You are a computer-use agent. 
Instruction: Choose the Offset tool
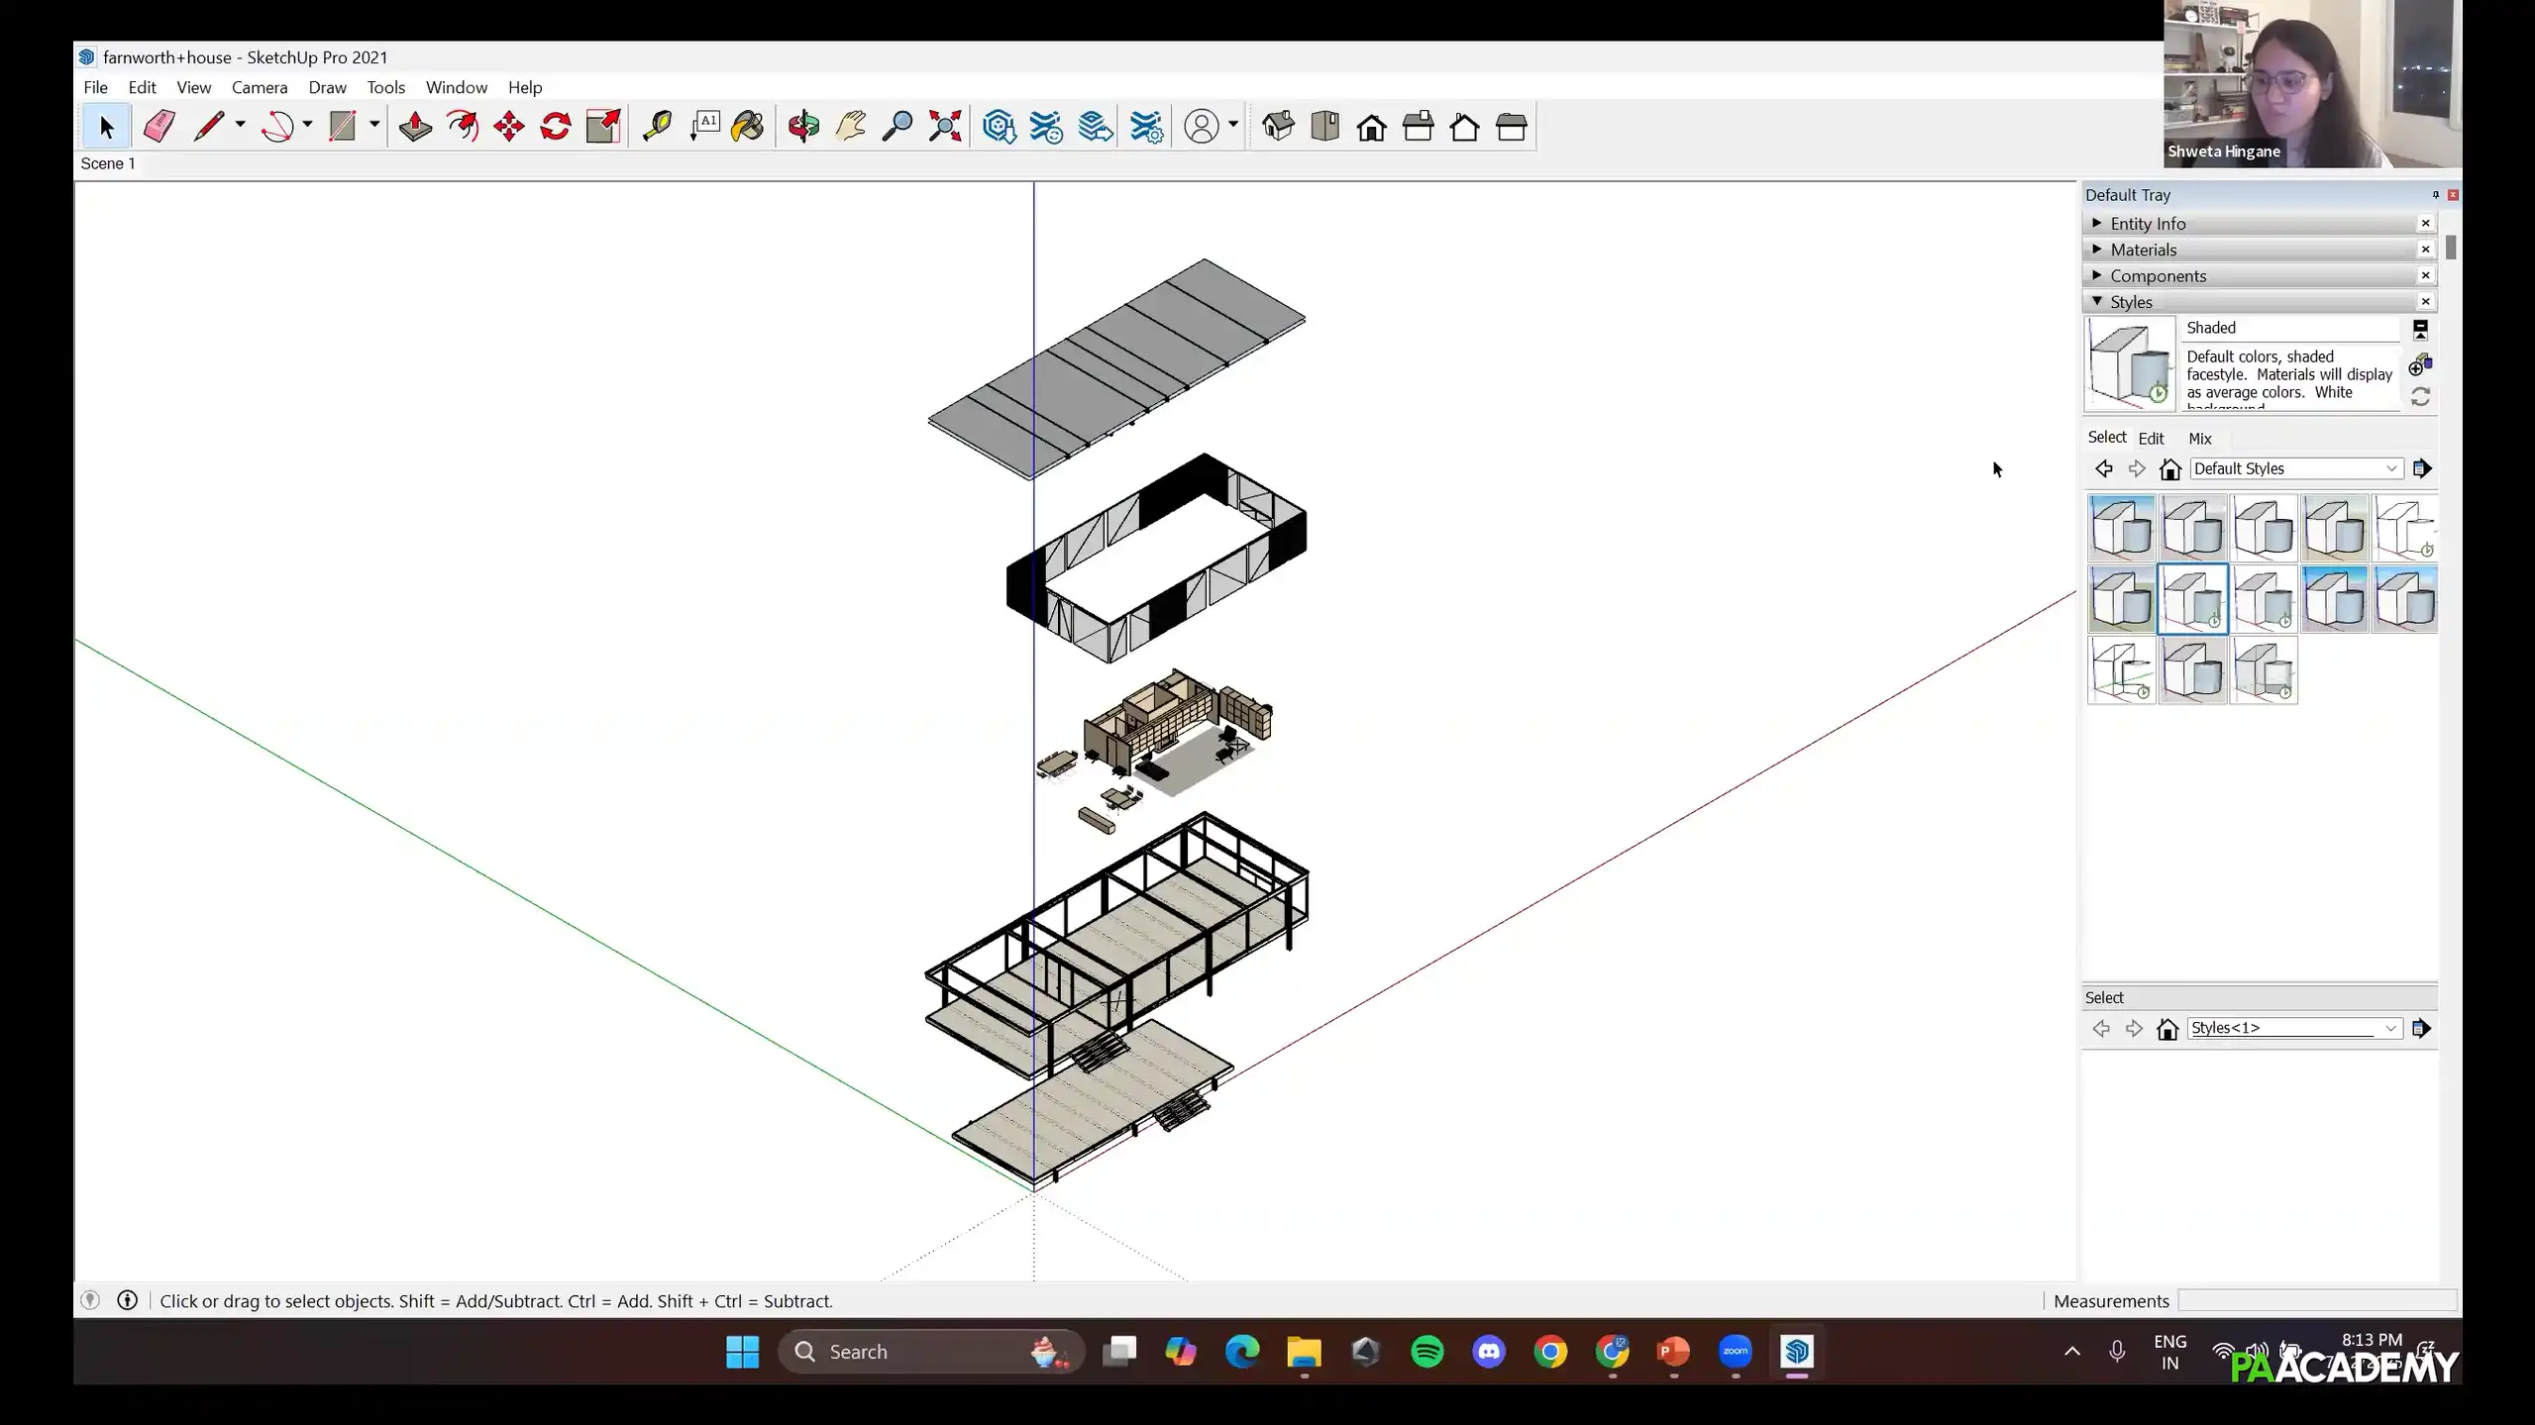(x=463, y=127)
